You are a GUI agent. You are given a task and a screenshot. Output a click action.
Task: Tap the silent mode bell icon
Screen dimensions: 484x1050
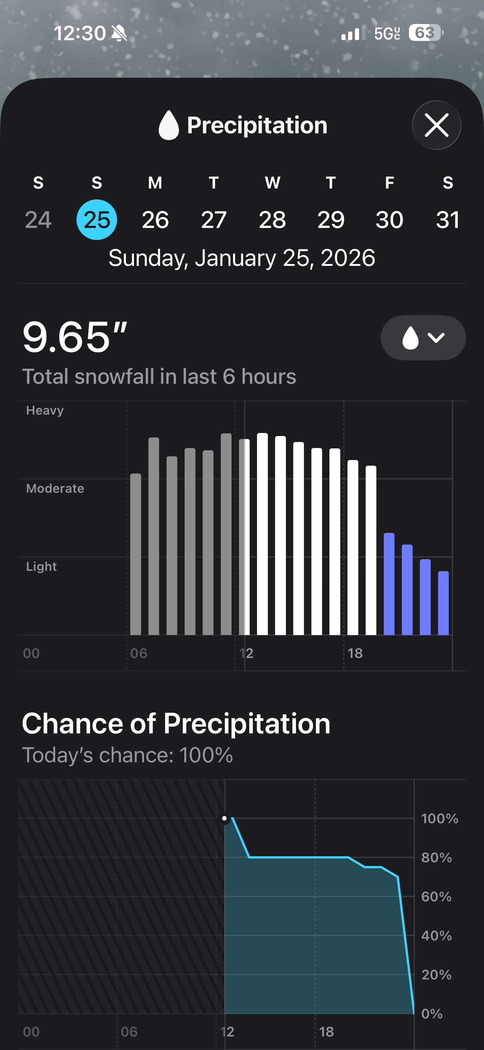[119, 33]
